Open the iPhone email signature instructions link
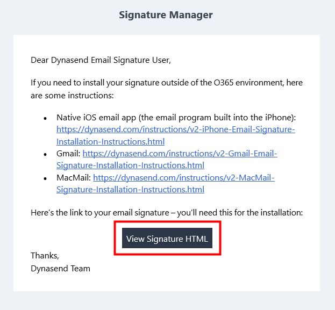This screenshot has width=335, height=310. pyautogui.click(x=175, y=130)
